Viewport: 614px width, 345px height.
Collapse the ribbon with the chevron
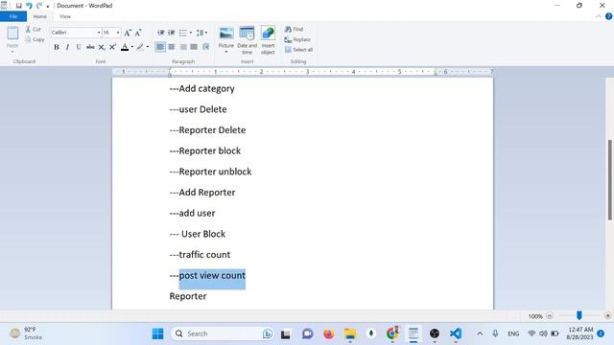click(599, 16)
